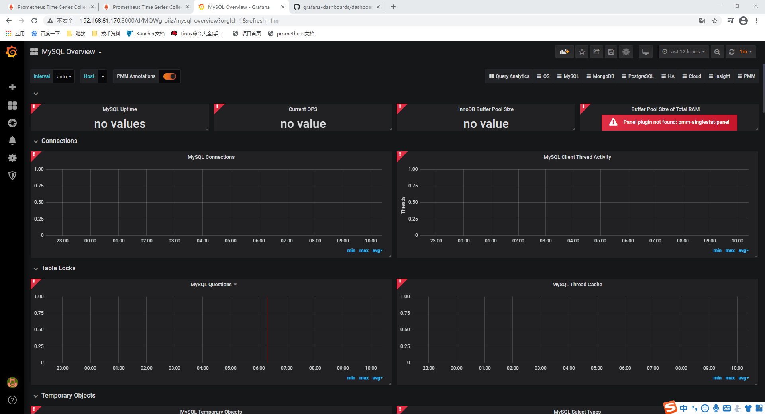The height and width of the screenshot is (414, 765).
Task: Open Insight dashboards menu
Action: 719,76
